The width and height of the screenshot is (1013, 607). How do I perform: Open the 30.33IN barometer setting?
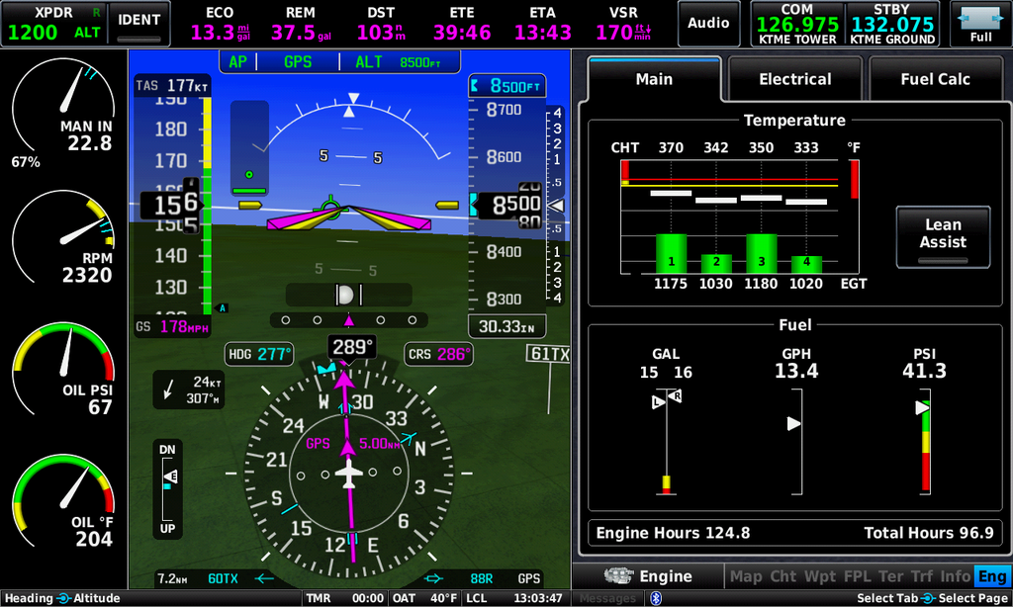(506, 326)
